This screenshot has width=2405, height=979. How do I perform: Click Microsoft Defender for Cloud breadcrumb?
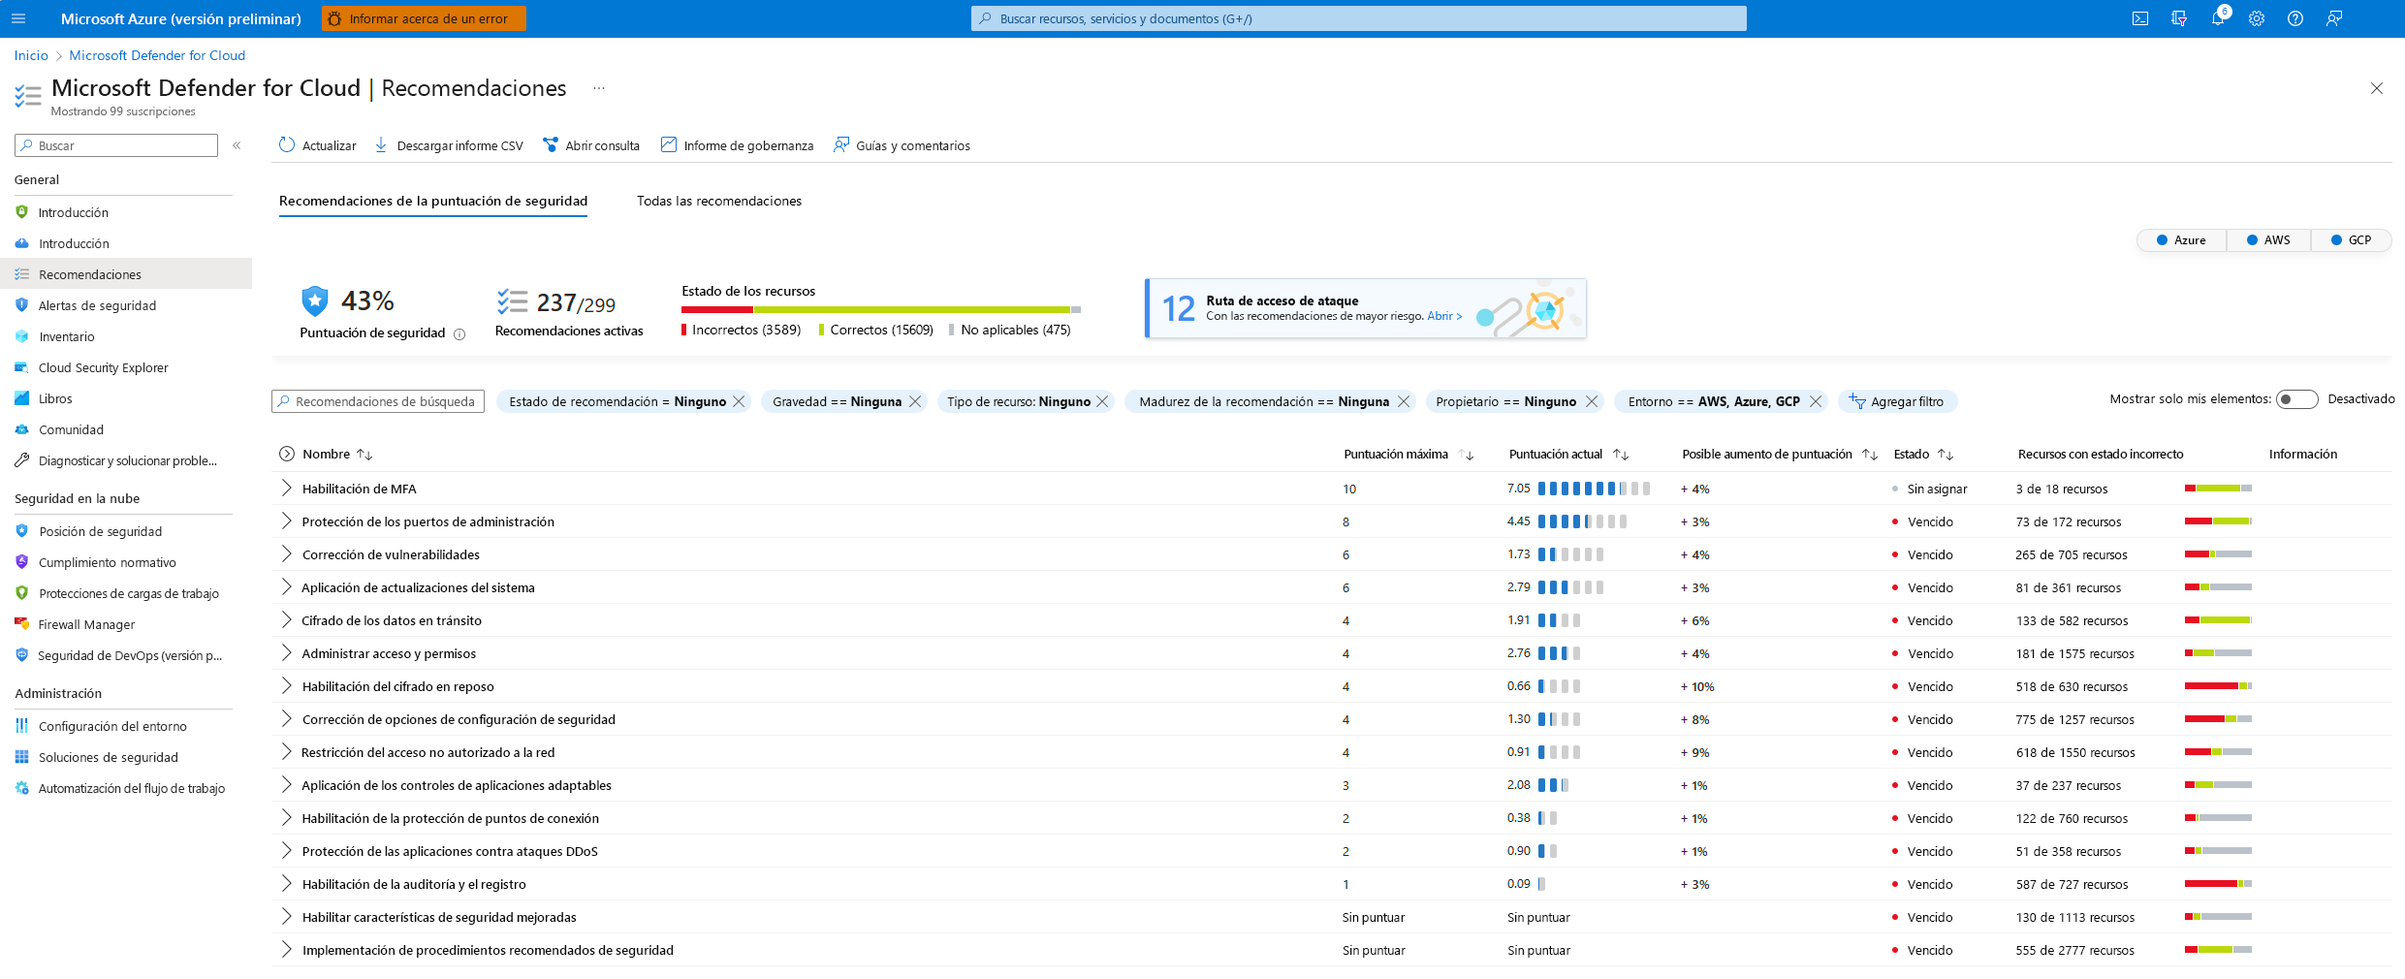pos(157,55)
